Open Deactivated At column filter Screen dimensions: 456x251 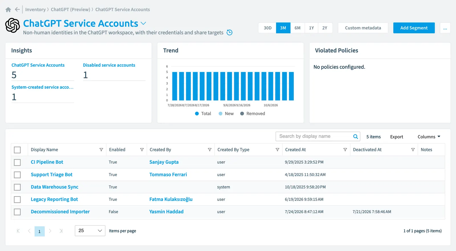point(413,150)
